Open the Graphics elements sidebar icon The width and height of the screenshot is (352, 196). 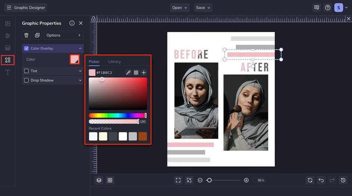(x=7, y=60)
